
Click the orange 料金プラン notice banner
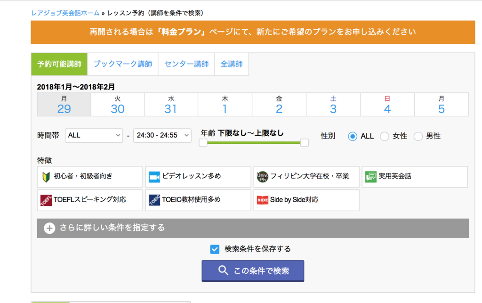coord(253,32)
